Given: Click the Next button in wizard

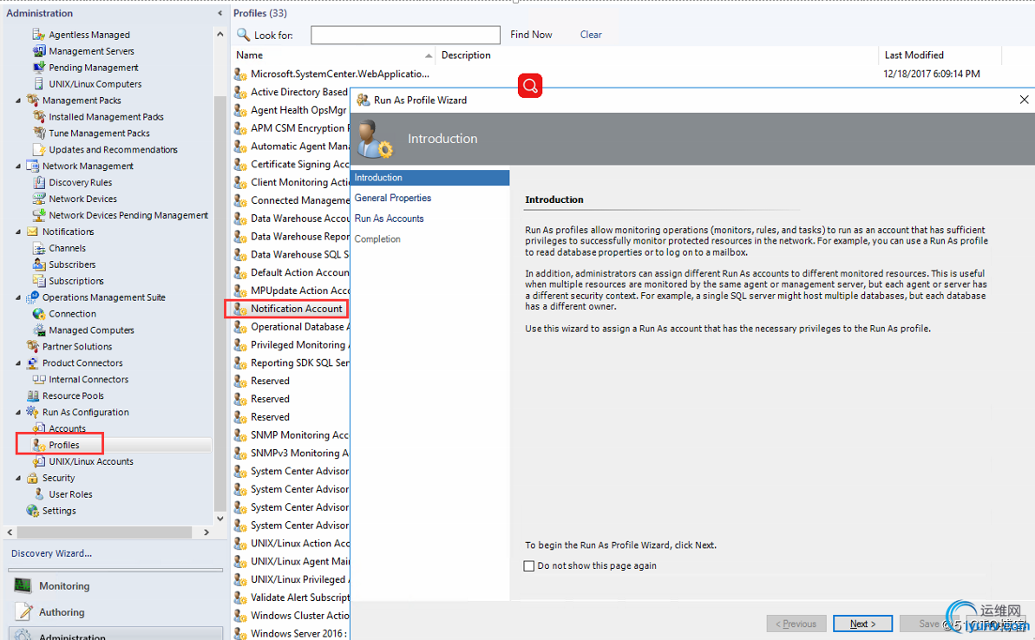Looking at the screenshot, I should click(862, 624).
